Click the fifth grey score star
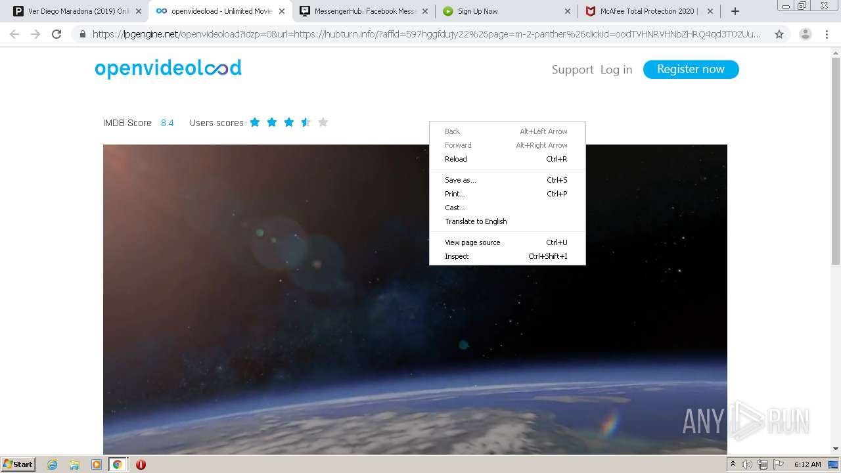Screen dimensions: 841x473 323,122
